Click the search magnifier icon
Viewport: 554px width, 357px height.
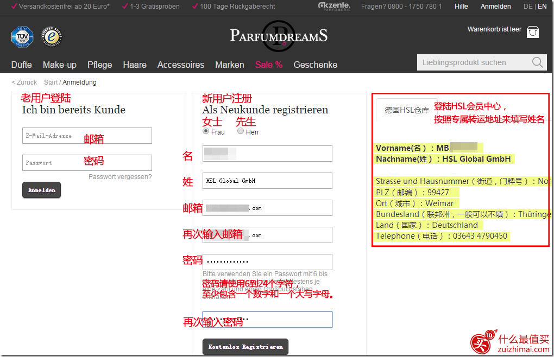click(537, 62)
